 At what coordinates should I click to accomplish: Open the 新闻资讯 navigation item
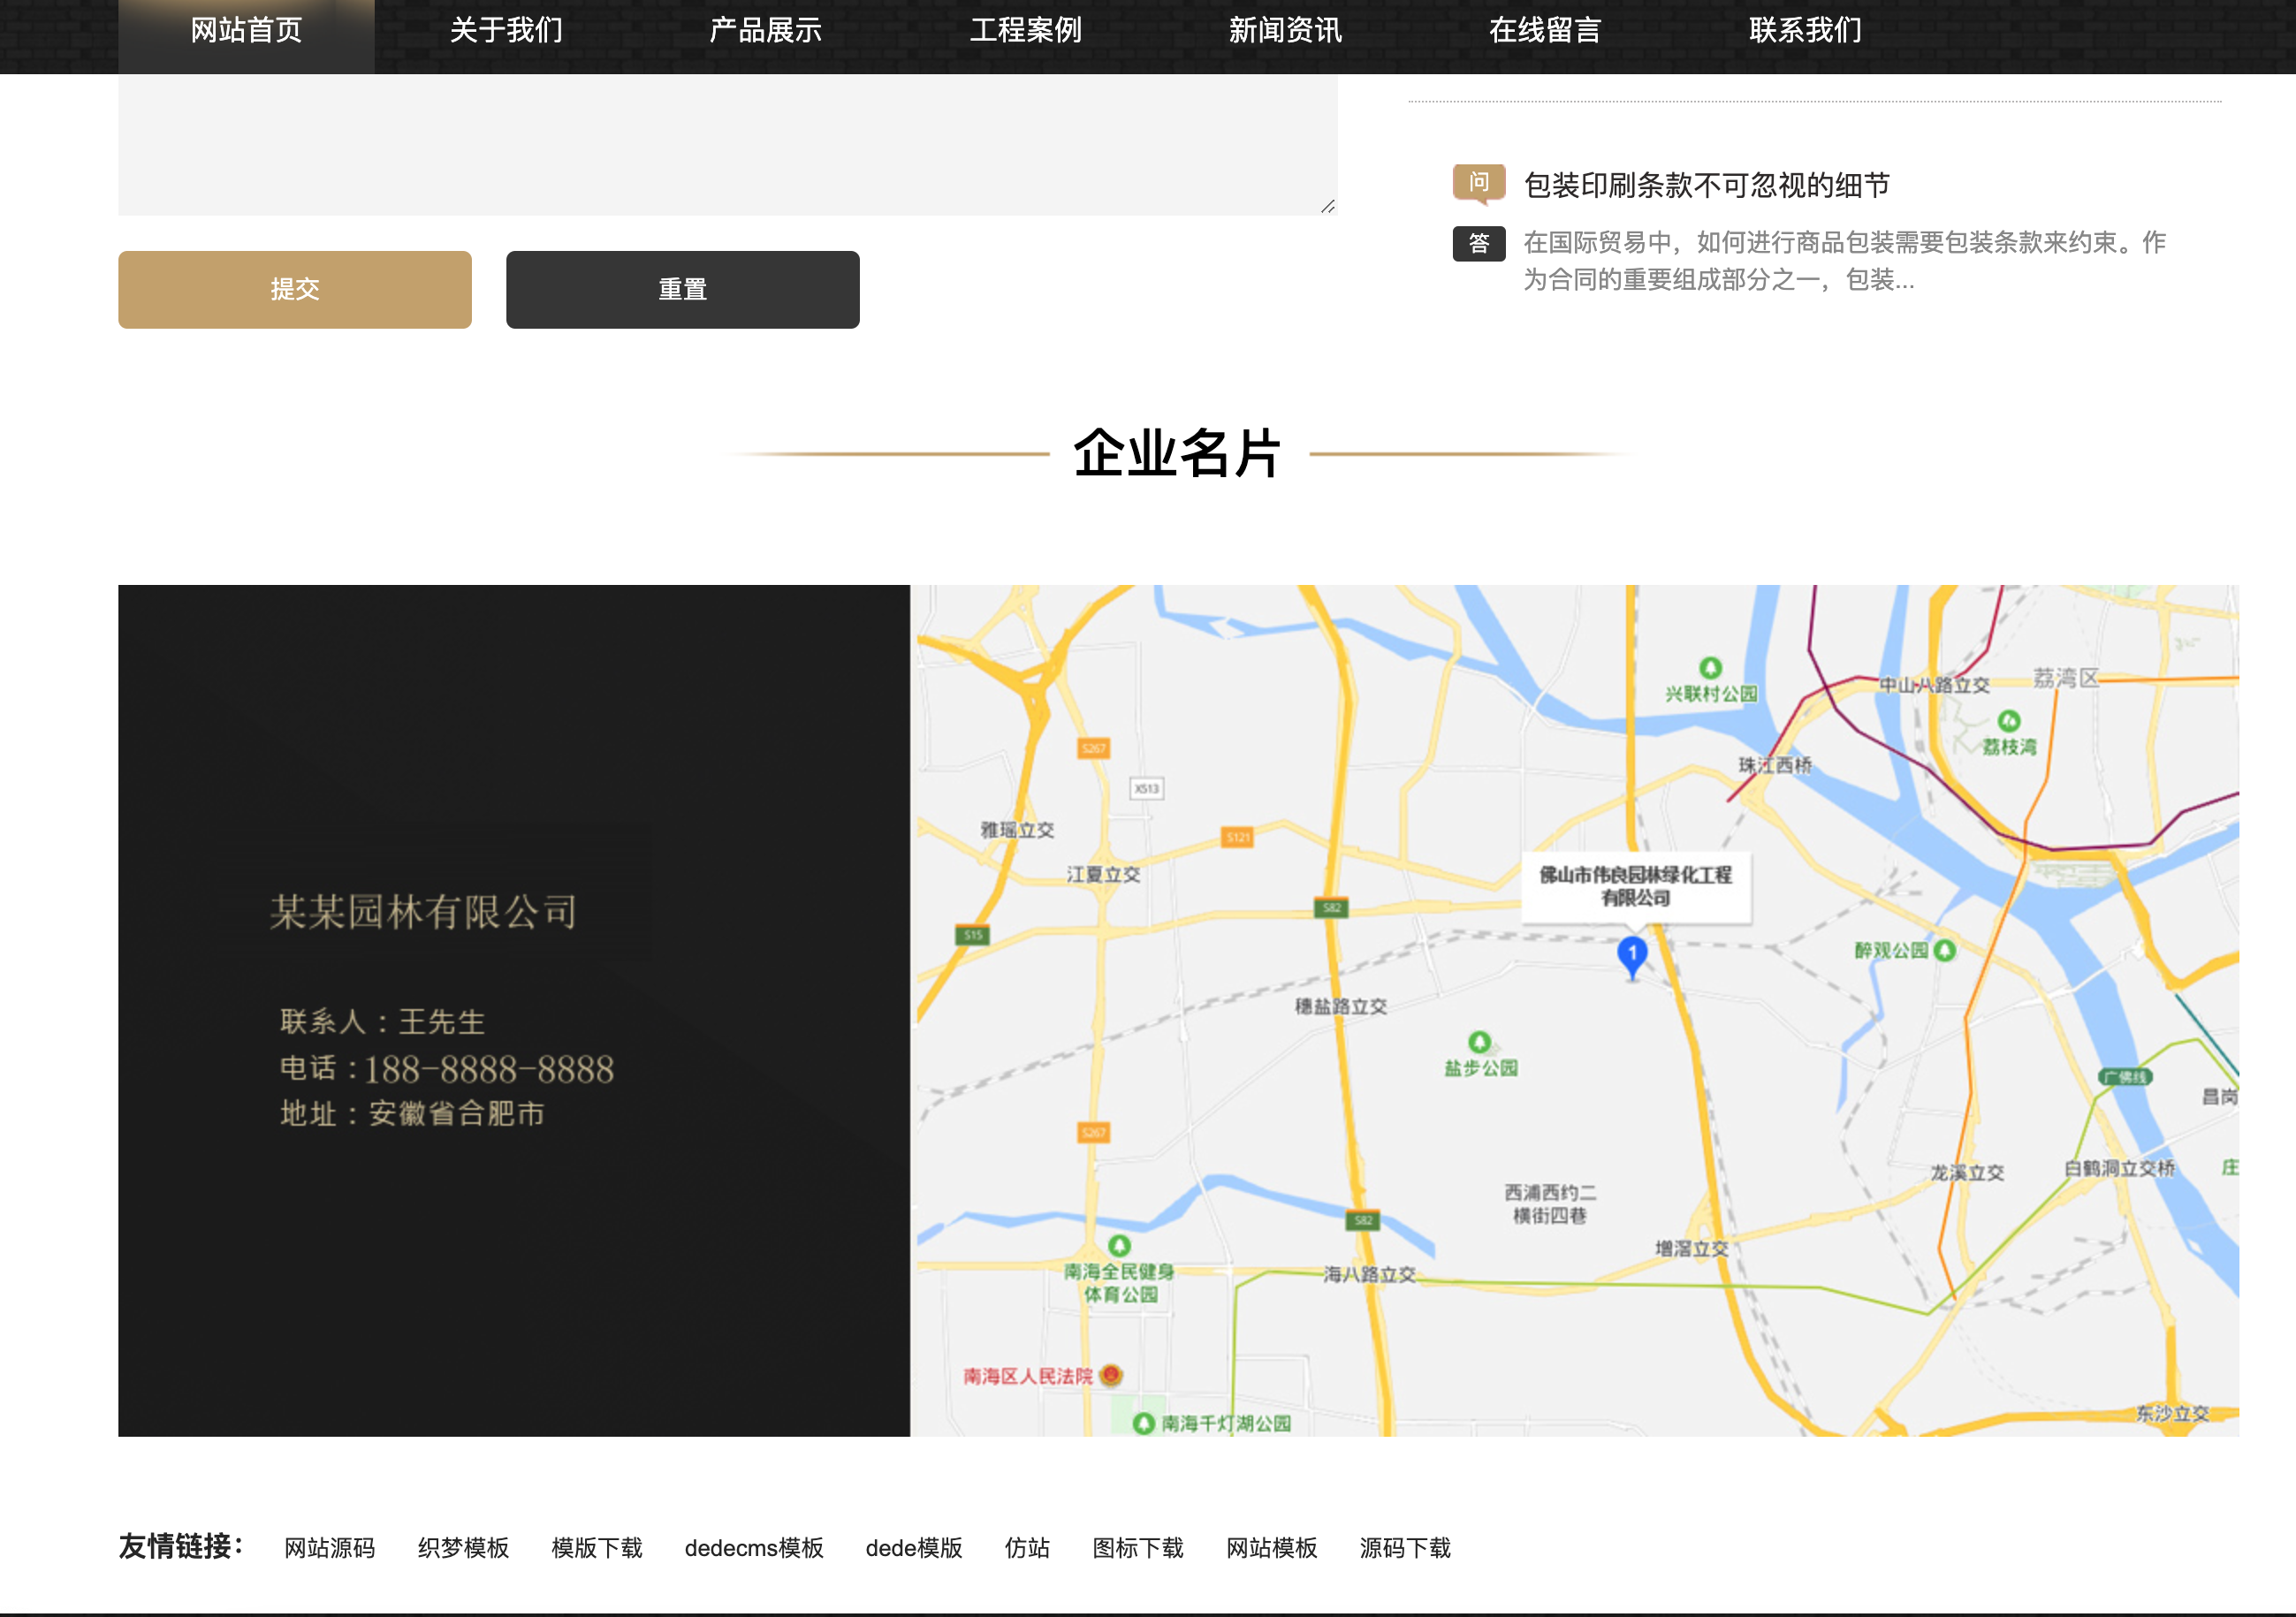click(1286, 31)
